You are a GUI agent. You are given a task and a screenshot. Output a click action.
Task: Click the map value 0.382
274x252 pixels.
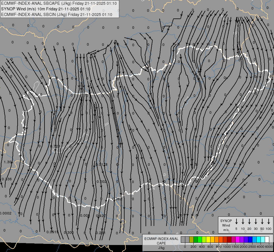(117, 199)
